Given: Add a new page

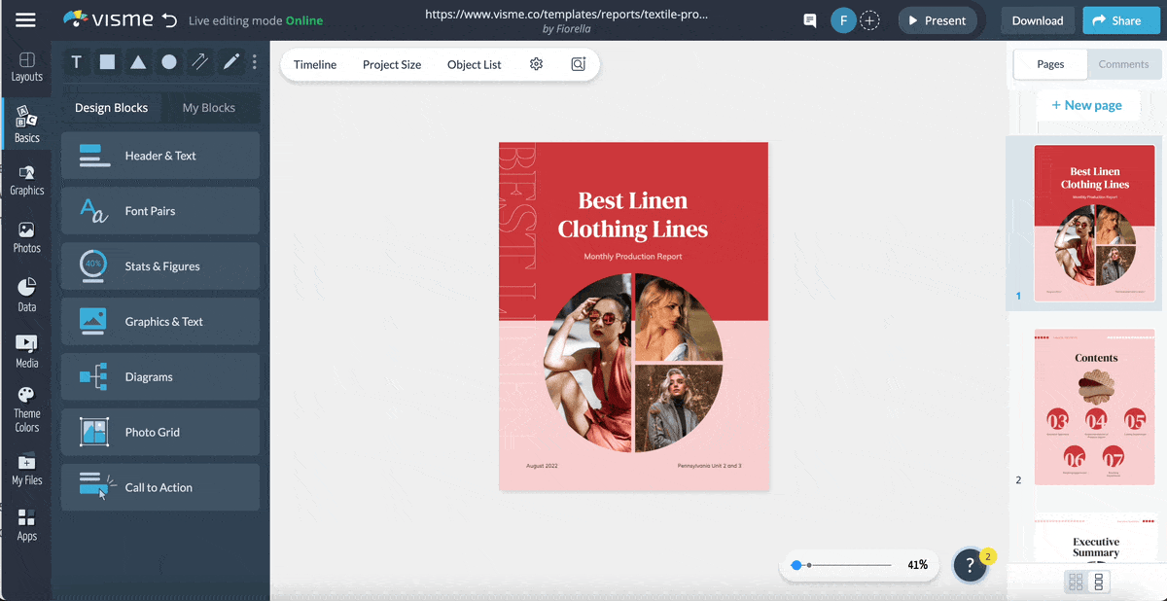Looking at the screenshot, I should click(x=1086, y=105).
